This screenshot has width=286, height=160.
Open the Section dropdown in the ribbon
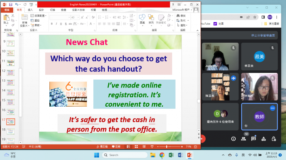click(36, 25)
